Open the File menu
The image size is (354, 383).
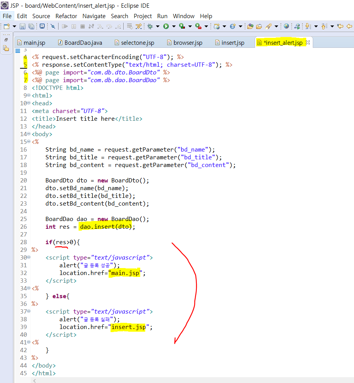(x=7, y=16)
